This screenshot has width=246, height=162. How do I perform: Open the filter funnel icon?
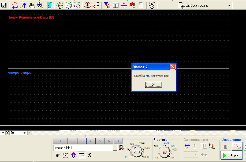(x=107, y=5)
